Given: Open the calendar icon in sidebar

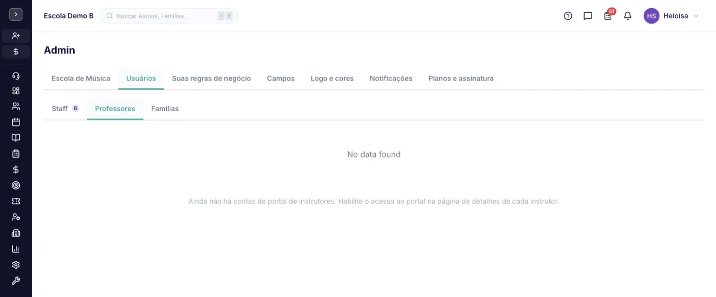Looking at the screenshot, I should (16, 122).
